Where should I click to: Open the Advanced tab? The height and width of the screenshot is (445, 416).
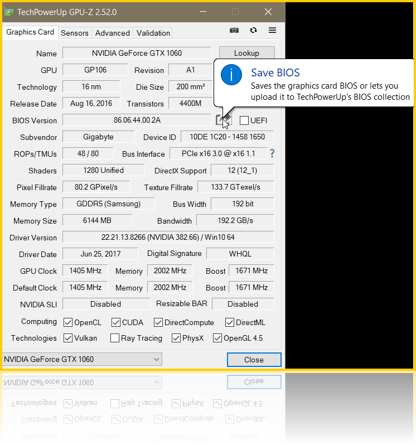click(x=113, y=33)
